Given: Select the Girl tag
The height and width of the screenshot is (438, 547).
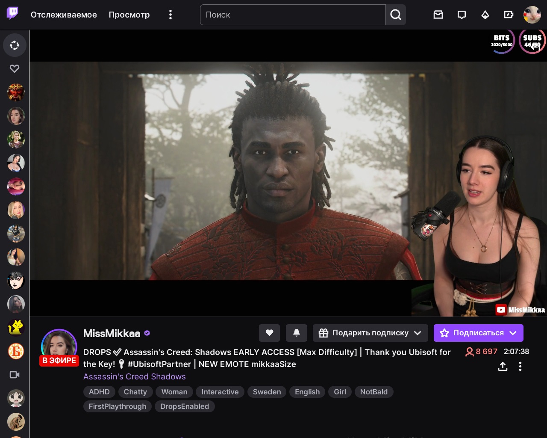Looking at the screenshot, I should click(340, 392).
